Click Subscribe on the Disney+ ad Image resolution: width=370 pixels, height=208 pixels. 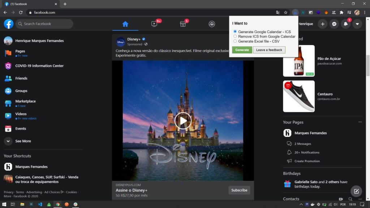click(239, 190)
